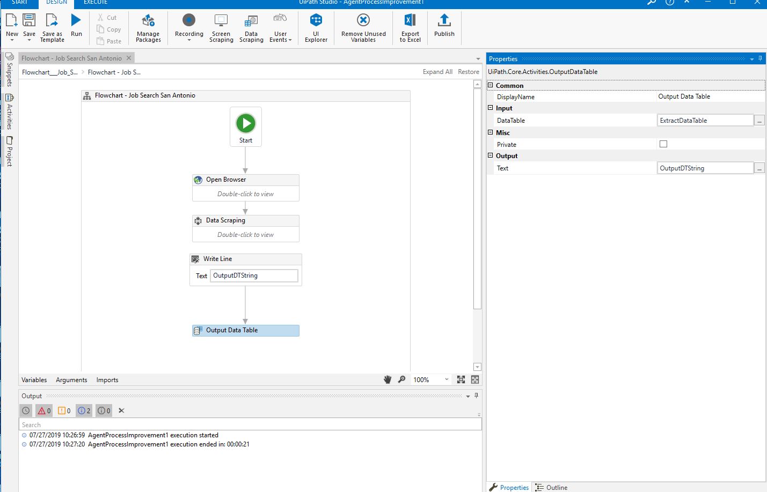
Task: Toggle the warnings filter in Output panel
Action: 64,411
